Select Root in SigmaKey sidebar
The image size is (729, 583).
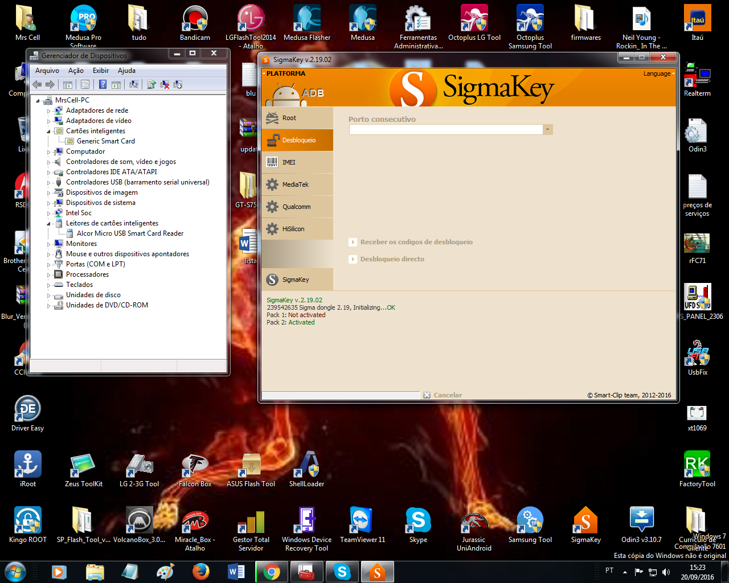point(297,118)
